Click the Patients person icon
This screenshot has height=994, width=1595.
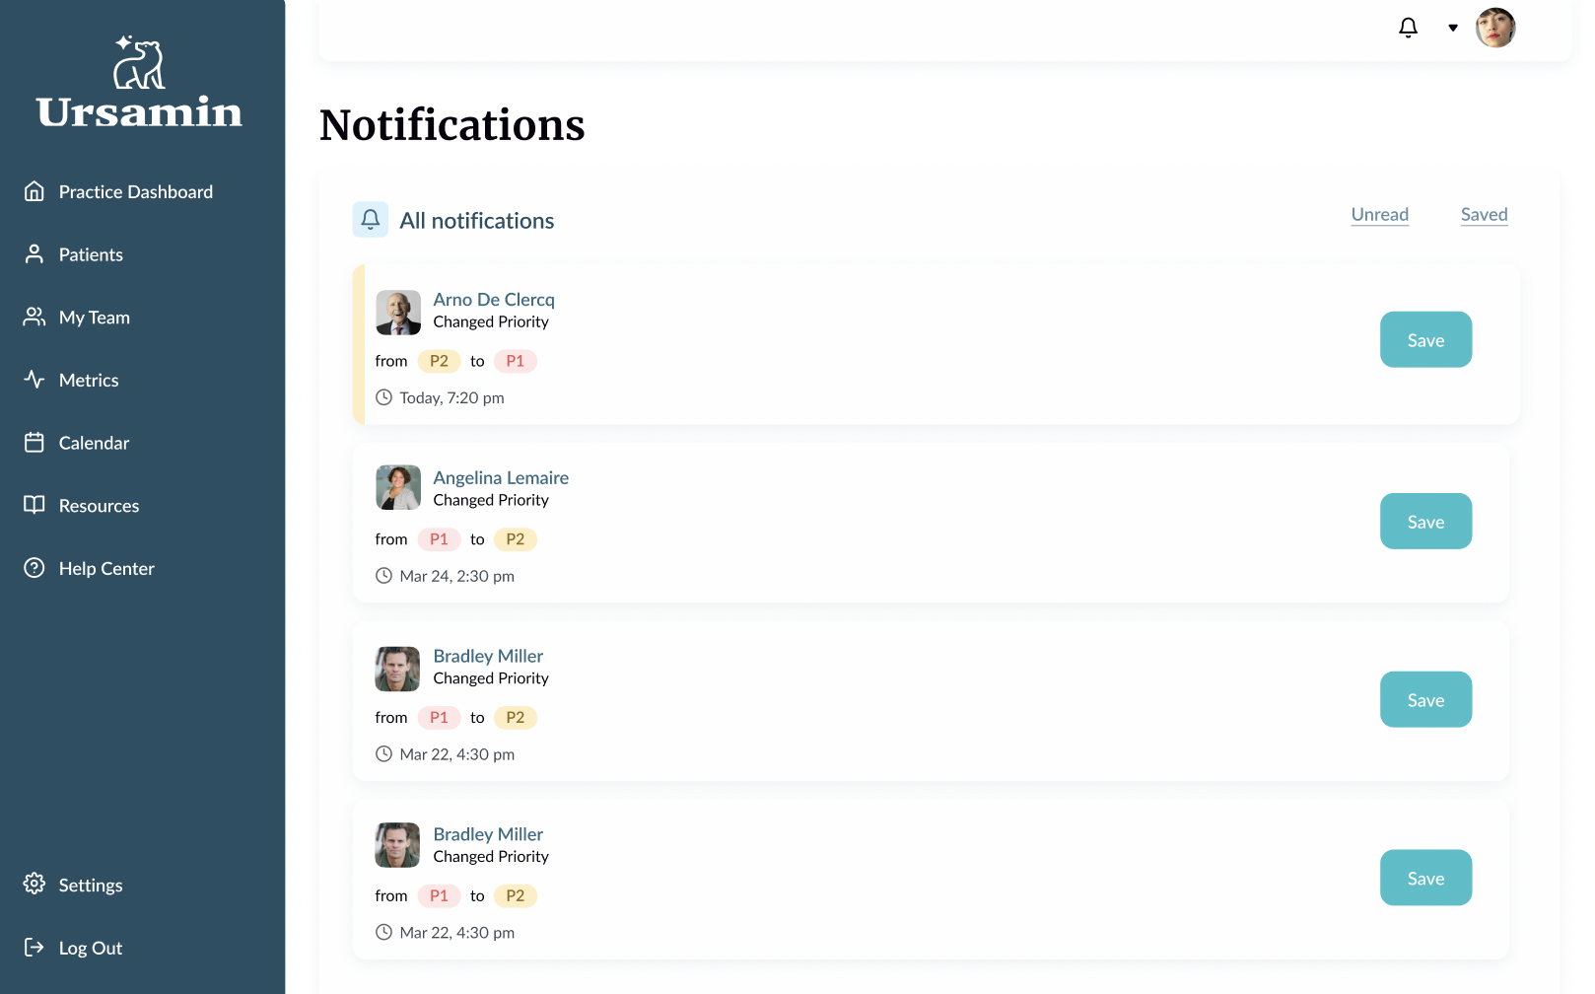tap(35, 254)
